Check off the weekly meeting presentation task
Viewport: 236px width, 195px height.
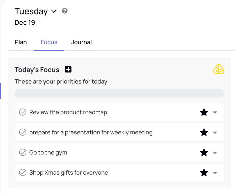coord(22,132)
